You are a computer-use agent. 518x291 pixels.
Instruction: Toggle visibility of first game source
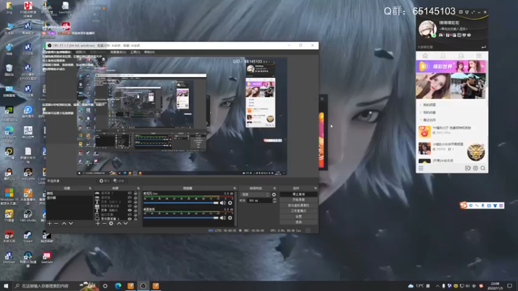click(x=129, y=193)
